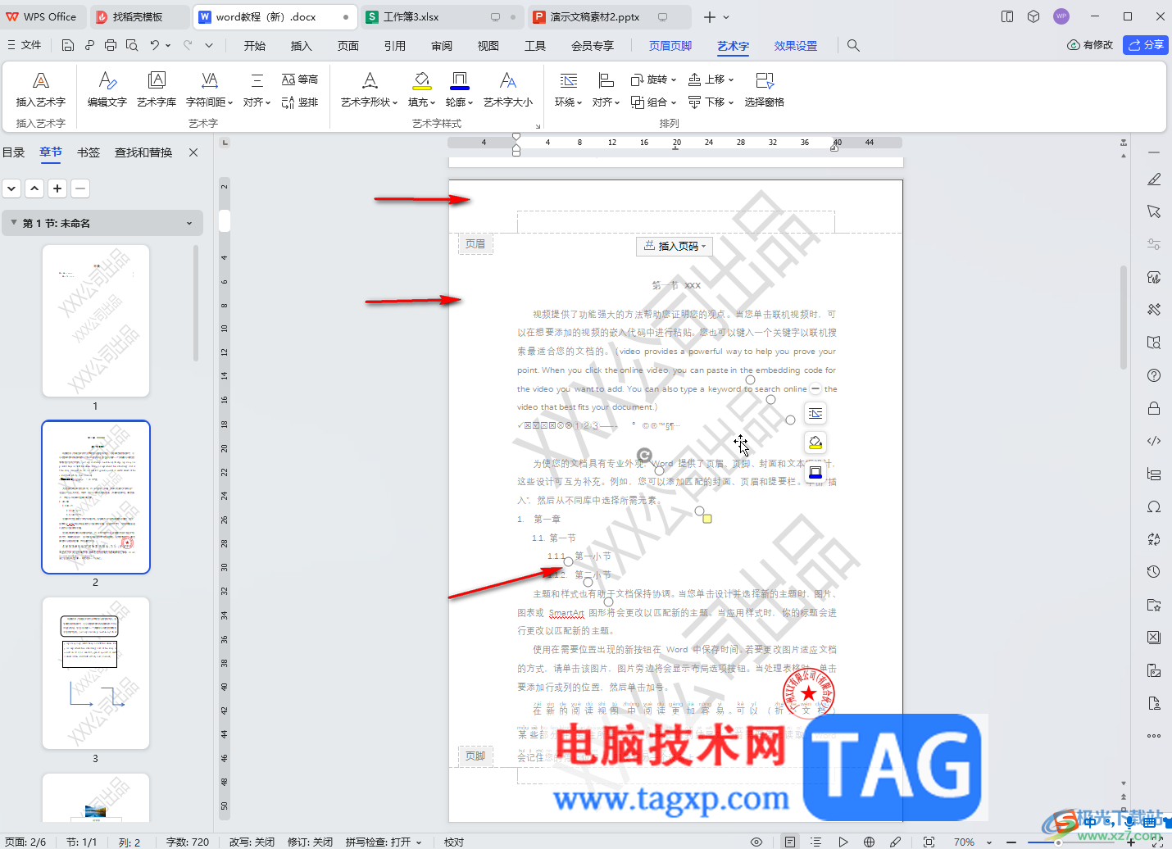Click the Print icon in quick access toolbar
This screenshot has height=849, width=1172.
[111, 45]
